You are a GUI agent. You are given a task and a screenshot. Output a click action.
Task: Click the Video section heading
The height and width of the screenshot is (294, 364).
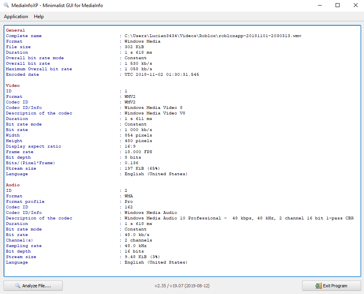coord(13,86)
